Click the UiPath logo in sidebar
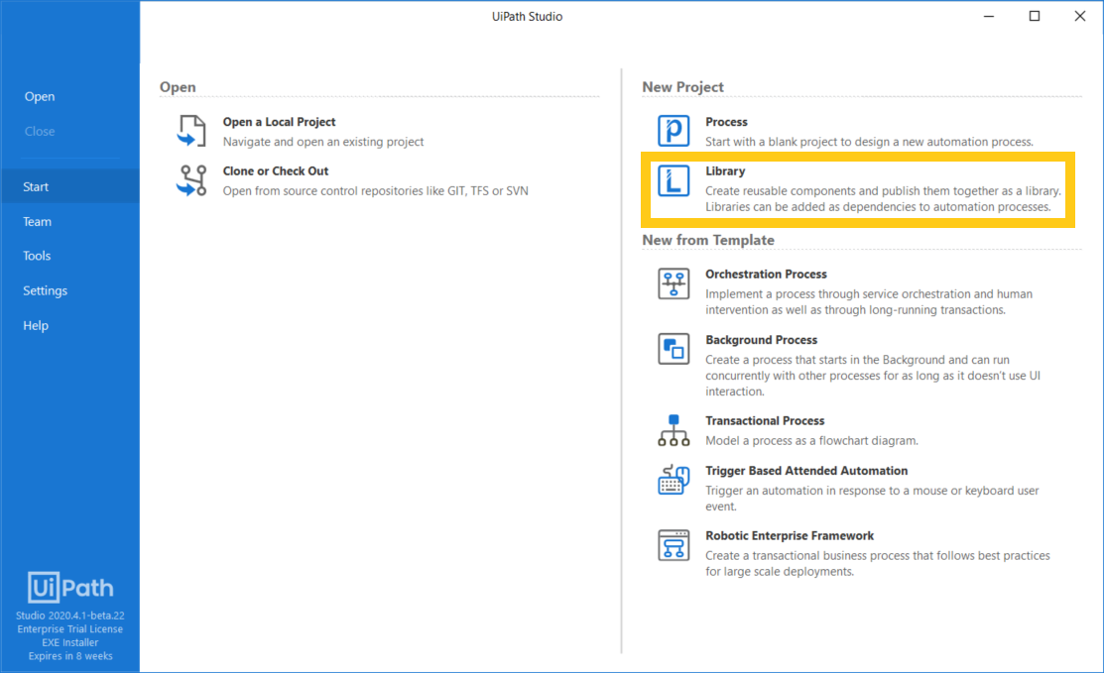Image resolution: width=1104 pixels, height=673 pixels. click(x=70, y=587)
